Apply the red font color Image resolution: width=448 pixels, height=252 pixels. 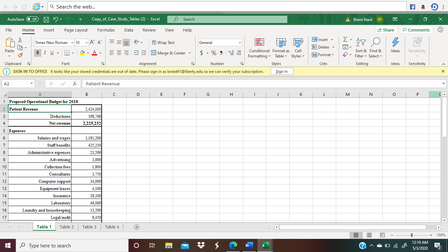[x=94, y=53]
